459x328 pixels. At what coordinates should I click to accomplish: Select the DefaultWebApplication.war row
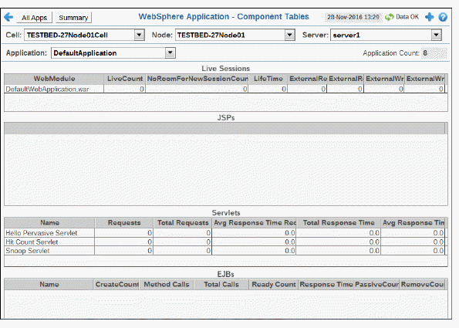tap(224, 89)
